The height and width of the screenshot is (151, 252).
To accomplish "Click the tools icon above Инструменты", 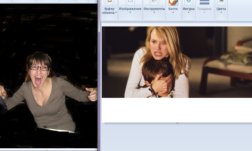I will [154, 2].
